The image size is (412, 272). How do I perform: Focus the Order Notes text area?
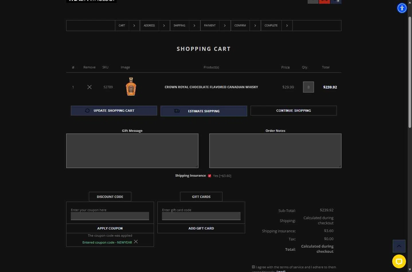tap(275, 151)
